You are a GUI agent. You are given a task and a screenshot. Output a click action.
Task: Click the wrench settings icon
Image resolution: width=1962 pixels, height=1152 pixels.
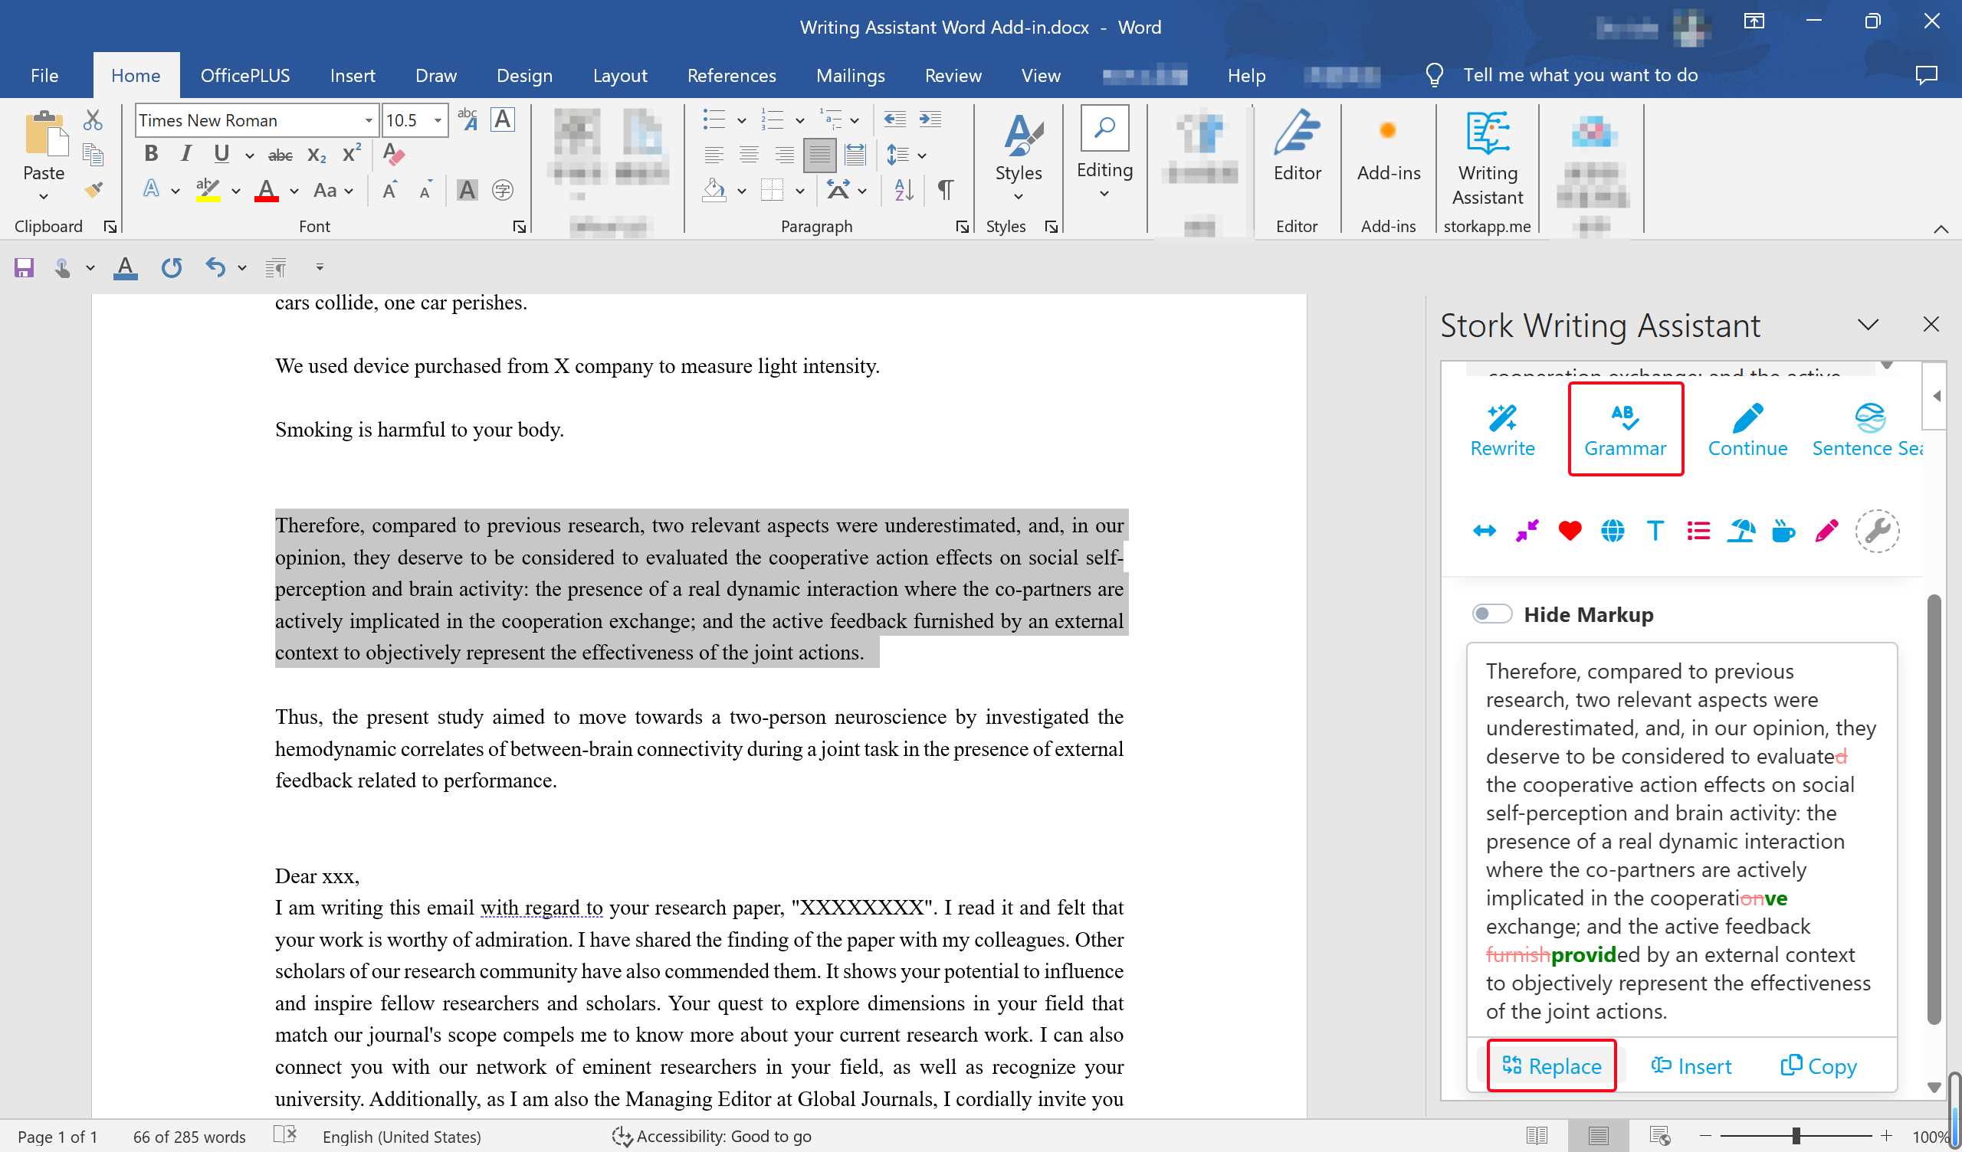pos(1877,531)
